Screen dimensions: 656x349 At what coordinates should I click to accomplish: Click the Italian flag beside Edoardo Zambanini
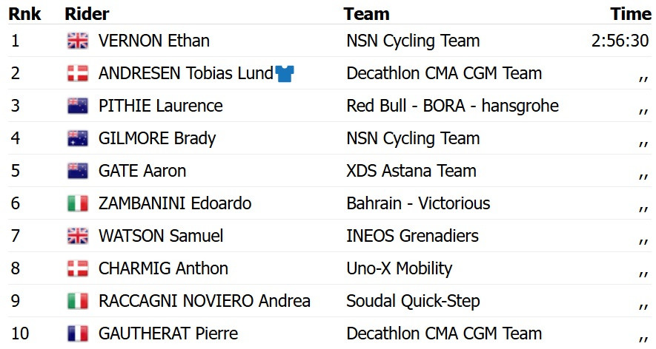tap(78, 203)
